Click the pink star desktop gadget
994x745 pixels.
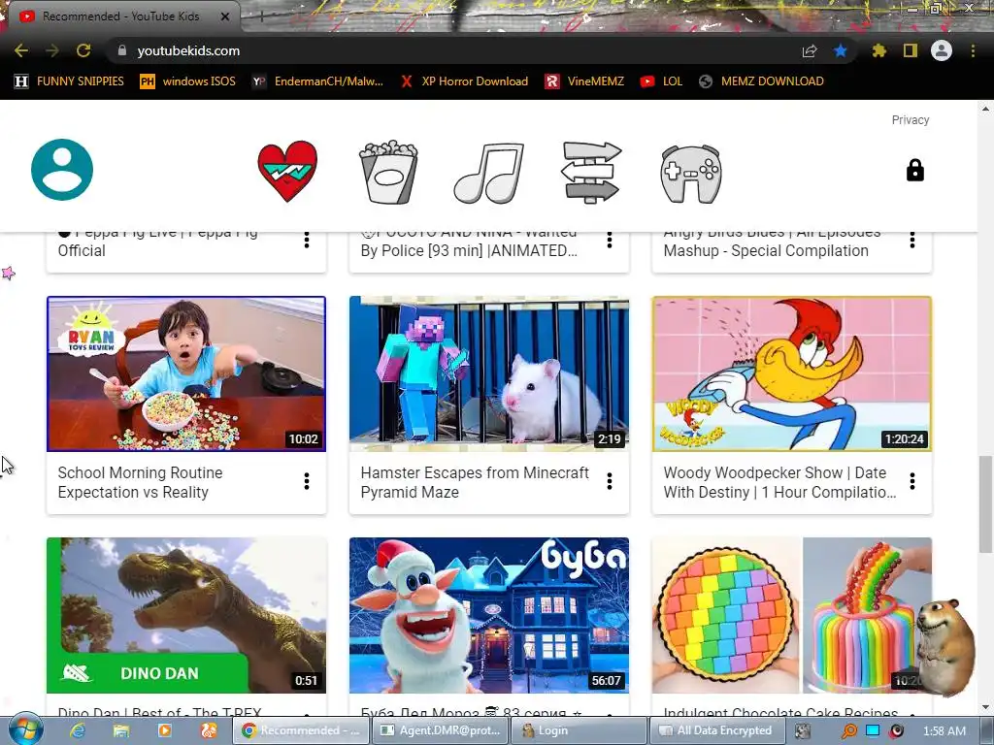[8, 273]
